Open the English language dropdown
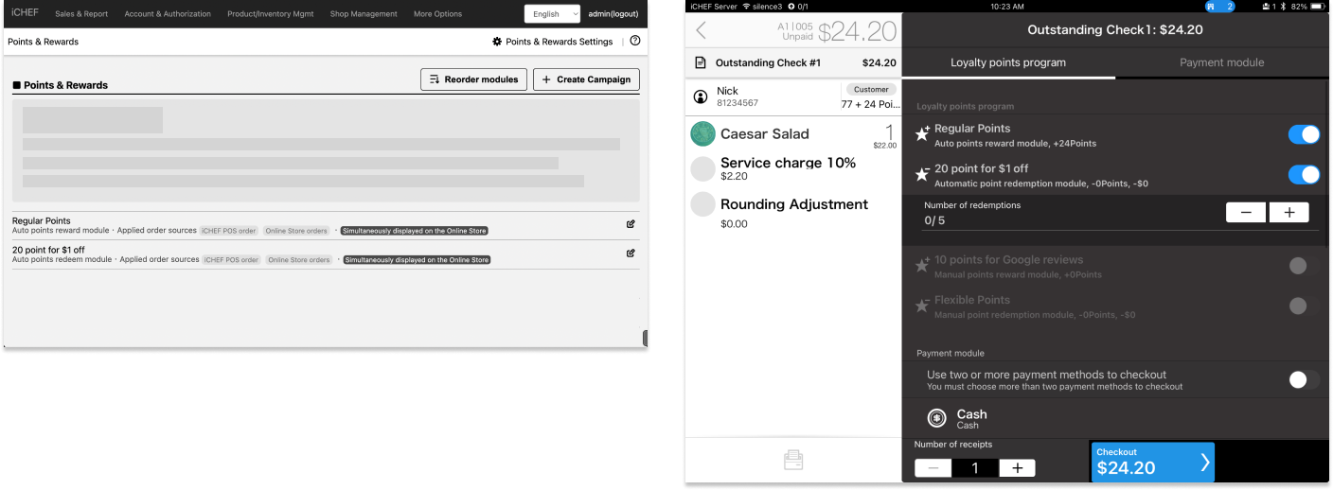The image size is (1333, 490). click(x=553, y=14)
